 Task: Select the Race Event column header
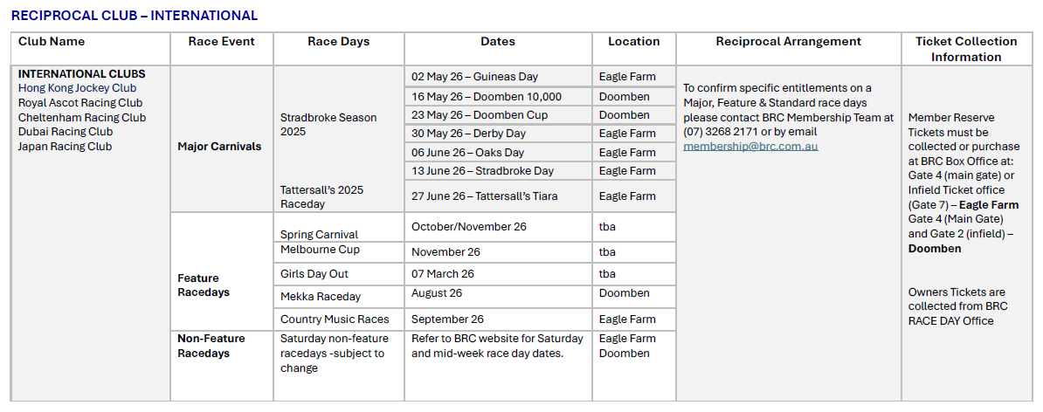click(x=222, y=49)
